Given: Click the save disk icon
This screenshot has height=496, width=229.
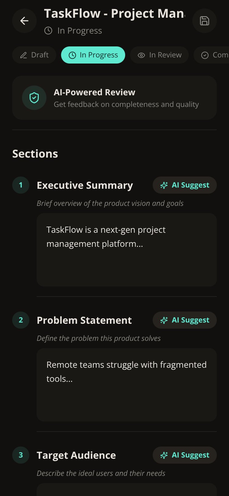Looking at the screenshot, I should click(205, 21).
